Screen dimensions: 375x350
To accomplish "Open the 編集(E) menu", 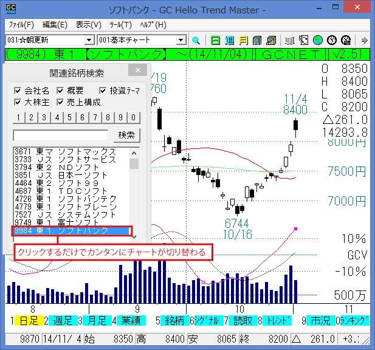I will tap(55, 25).
